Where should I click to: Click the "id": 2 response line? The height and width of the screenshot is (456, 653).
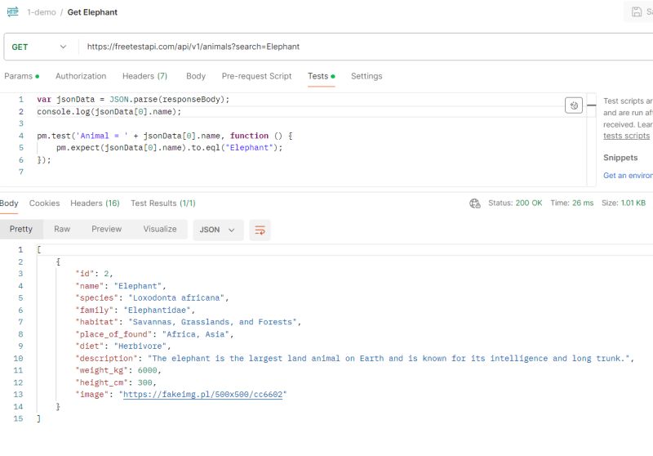coord(94,274)
